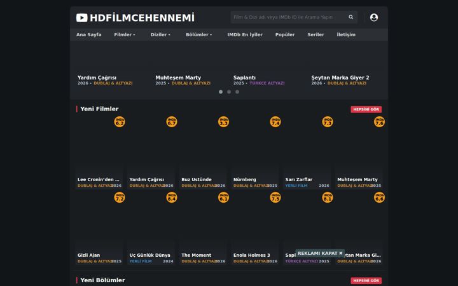Click IMDb 7.2 badge on Gizli Ajan
The height and width of the screenshot is (286, 458).
(120, 197)
